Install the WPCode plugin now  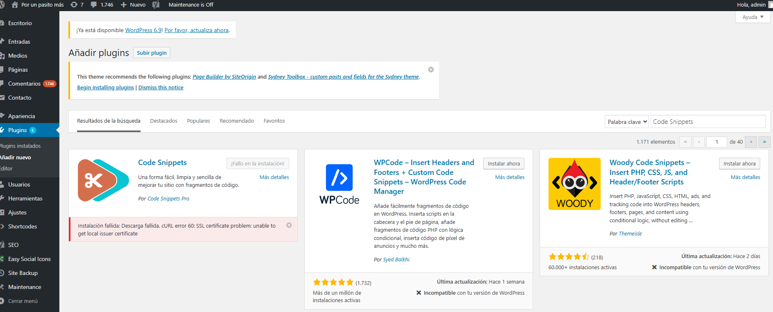(503, 163)
